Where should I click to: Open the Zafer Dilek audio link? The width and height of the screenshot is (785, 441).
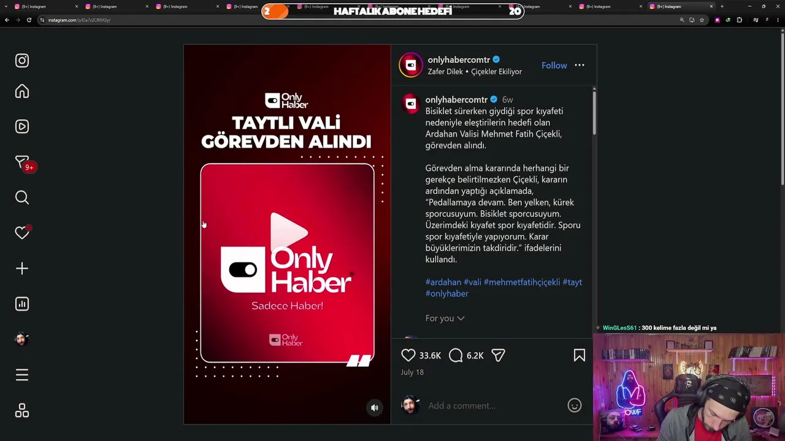pos(475,72)
